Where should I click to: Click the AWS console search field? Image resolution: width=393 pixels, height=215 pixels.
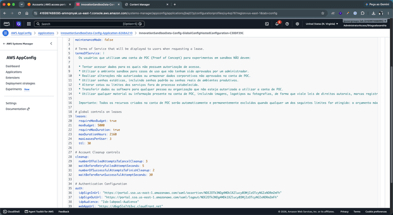[89, 24]
